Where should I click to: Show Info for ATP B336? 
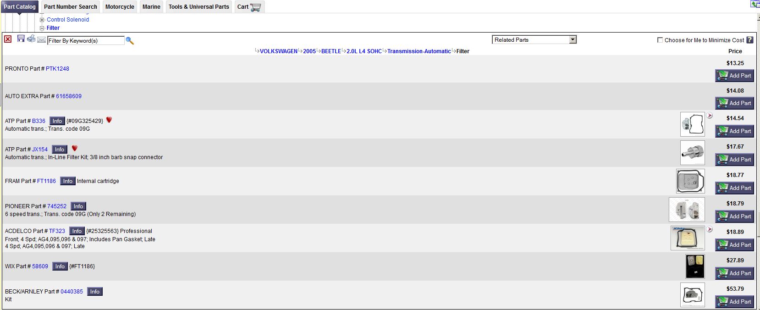pyautogui.click(x=57, y=121)
